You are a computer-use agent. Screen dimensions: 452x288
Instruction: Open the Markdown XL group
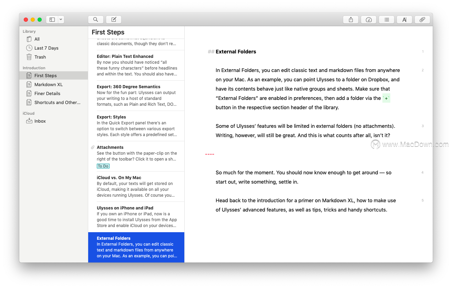53,84
